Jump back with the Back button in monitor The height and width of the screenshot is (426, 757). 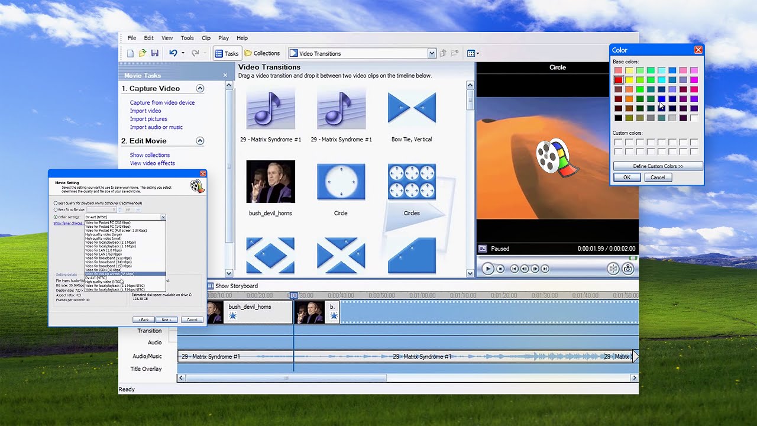(x=515, y=269)
